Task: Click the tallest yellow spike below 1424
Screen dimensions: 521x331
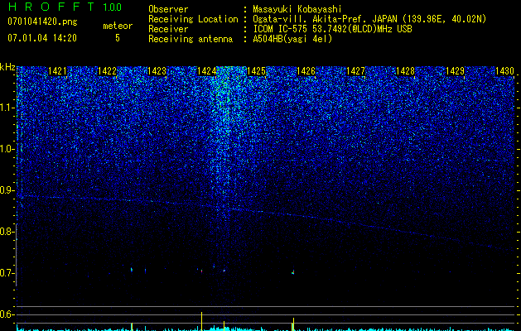Action: [x=201, y=321]
